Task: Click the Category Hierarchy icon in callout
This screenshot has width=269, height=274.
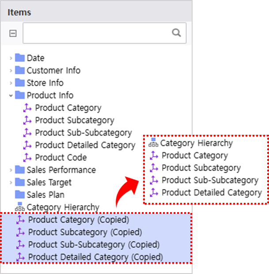Action: (153, 142)
